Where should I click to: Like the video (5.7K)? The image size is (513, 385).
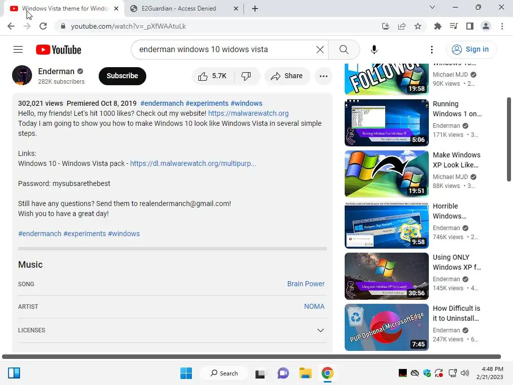click(x=212, y=76)
